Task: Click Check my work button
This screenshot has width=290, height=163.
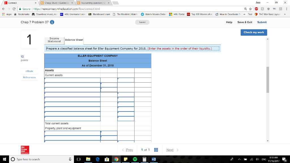Action: coord(254,32)
